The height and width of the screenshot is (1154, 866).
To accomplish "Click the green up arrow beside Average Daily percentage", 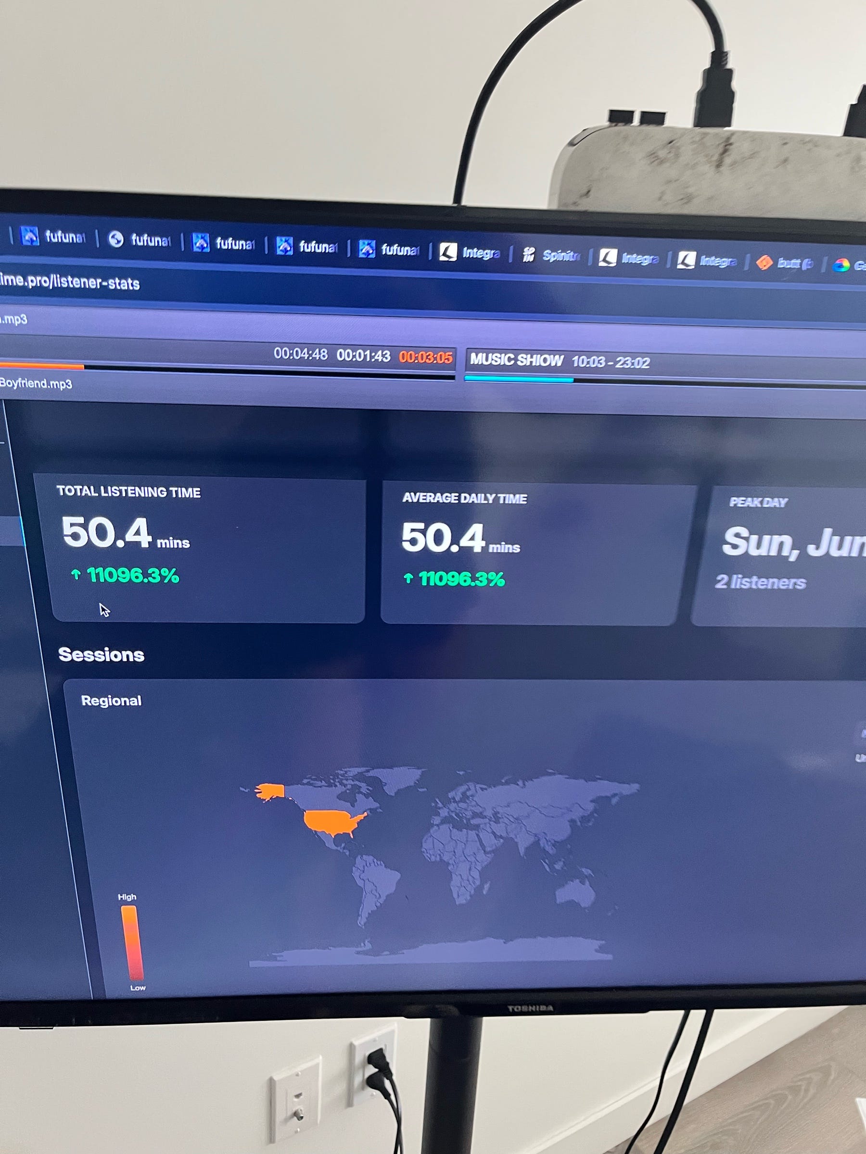I will pos(409,578).
